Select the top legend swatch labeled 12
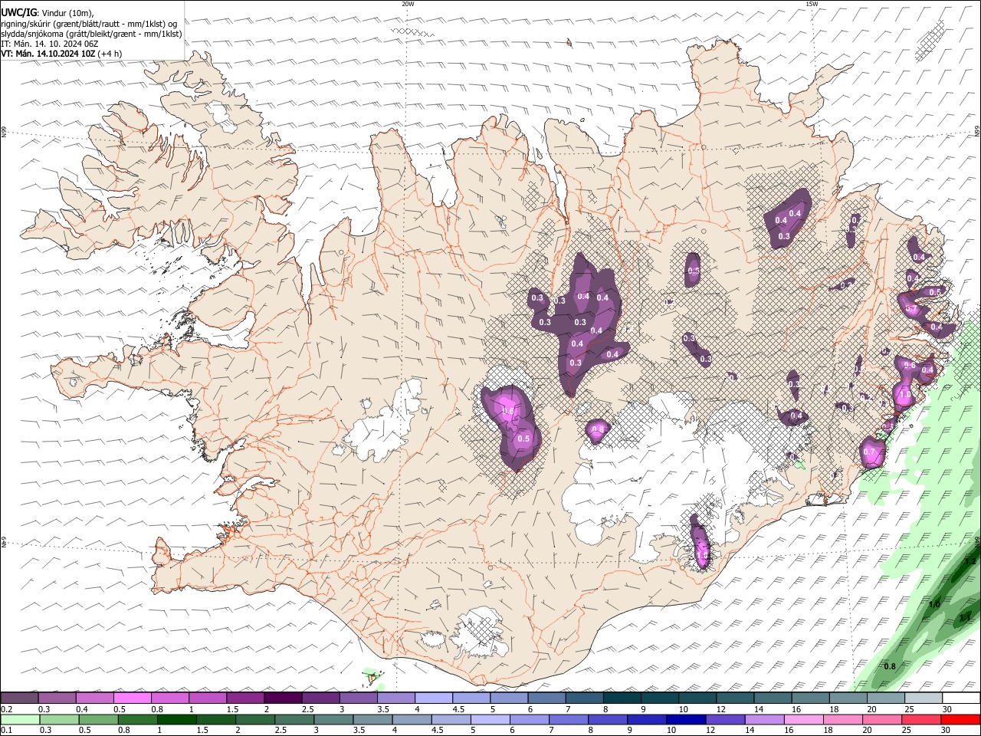The image size is (981, 736). 735,698
